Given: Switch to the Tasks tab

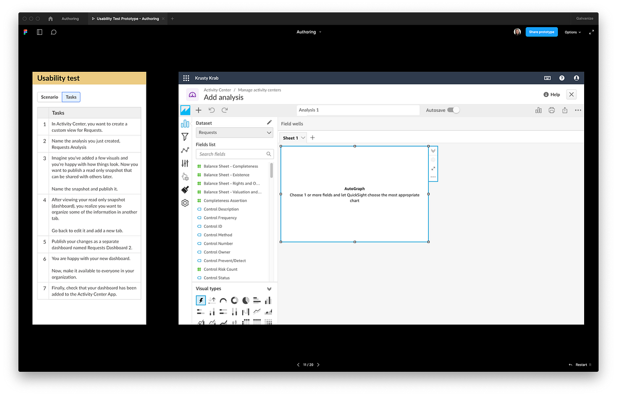Looking at the screenshot, I should pyautogui.click(x=71, y=97).
